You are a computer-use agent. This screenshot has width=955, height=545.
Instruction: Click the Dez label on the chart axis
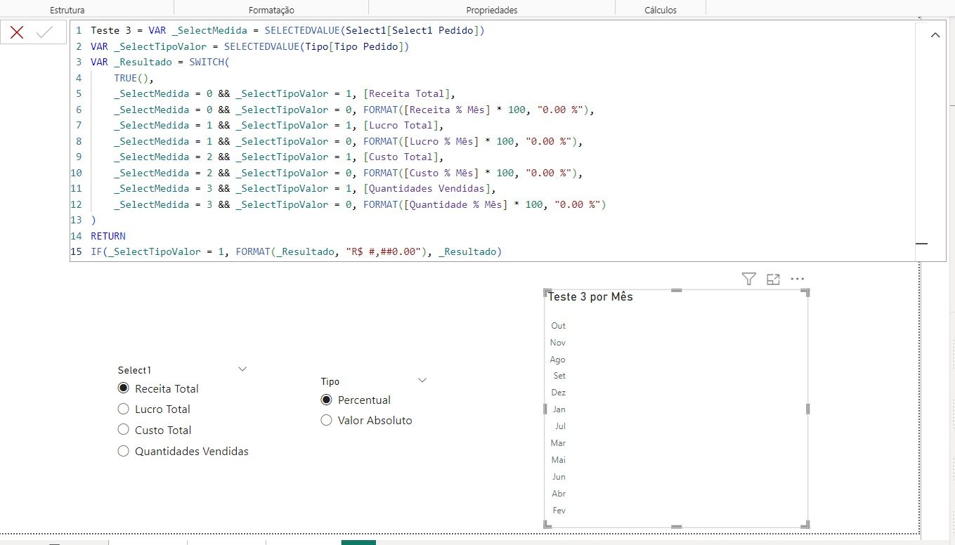pyautogui.click(x=559, y=393)
